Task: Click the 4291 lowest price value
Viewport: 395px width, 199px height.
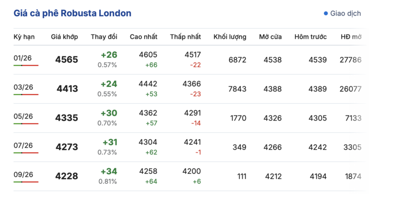Action: point(192,113)
